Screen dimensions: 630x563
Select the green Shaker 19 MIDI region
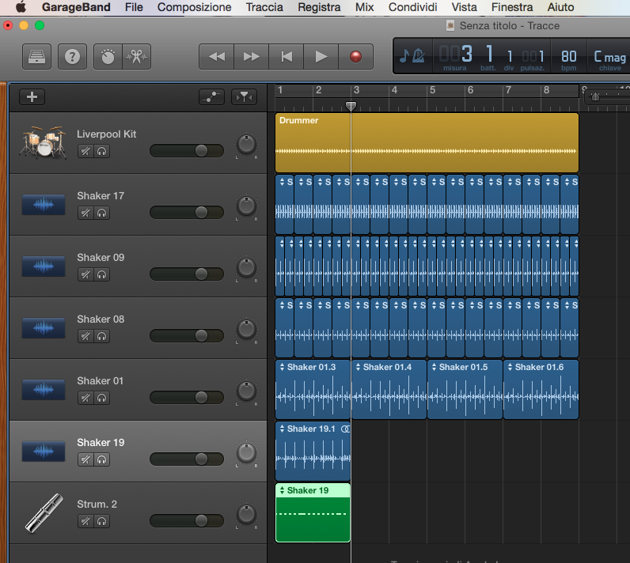(x=313, y=513)
